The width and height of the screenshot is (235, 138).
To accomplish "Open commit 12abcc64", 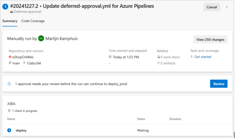I will [x=34, y=63].
